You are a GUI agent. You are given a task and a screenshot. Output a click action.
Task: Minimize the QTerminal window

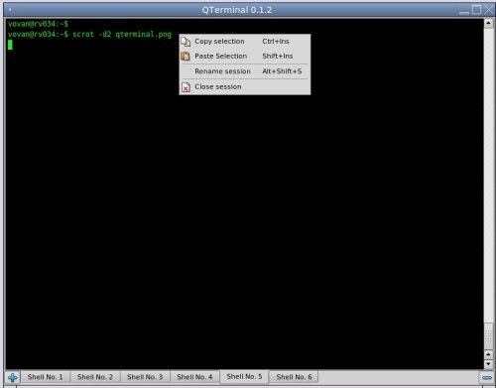point(464,12)
